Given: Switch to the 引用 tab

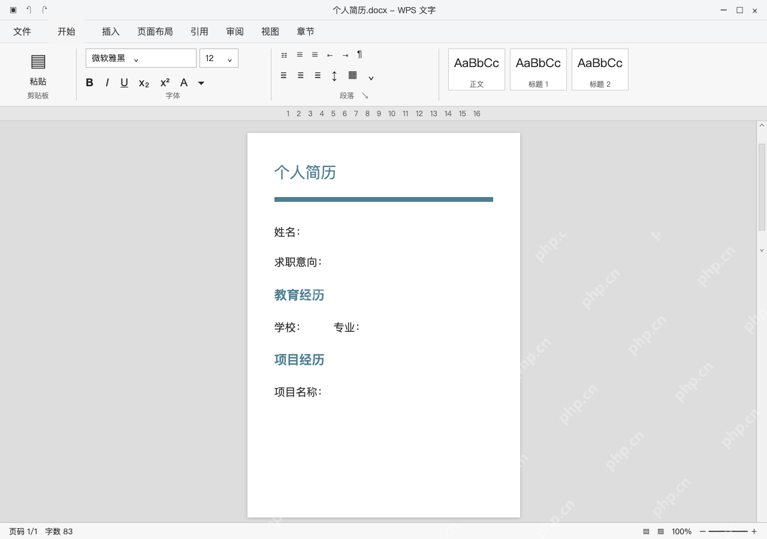Looking at the screenshot, I should point(200,32).
